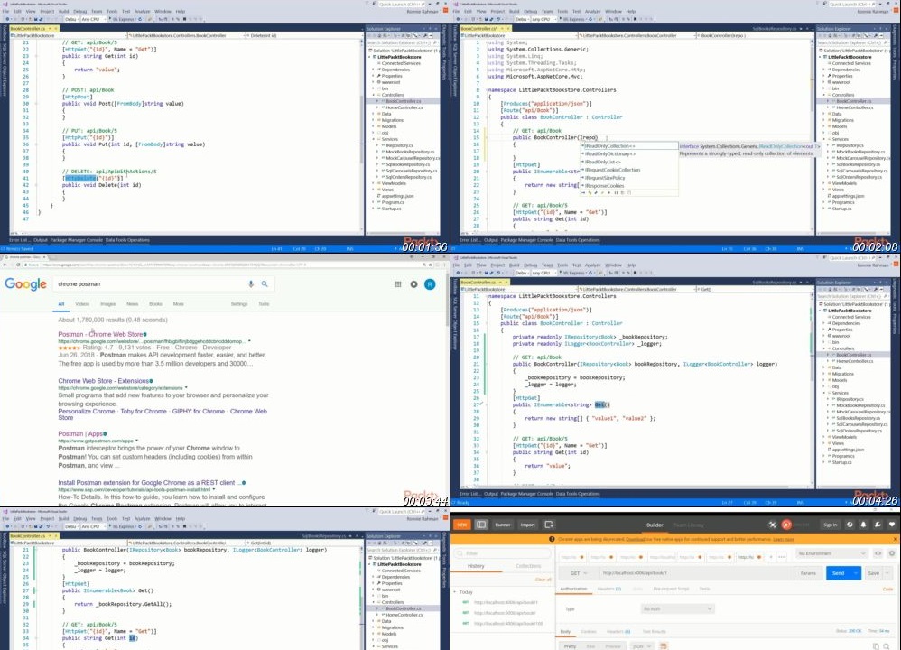Switch to Collections tab in Postman sidebar

pyautogui.click(x=528, y=566)
